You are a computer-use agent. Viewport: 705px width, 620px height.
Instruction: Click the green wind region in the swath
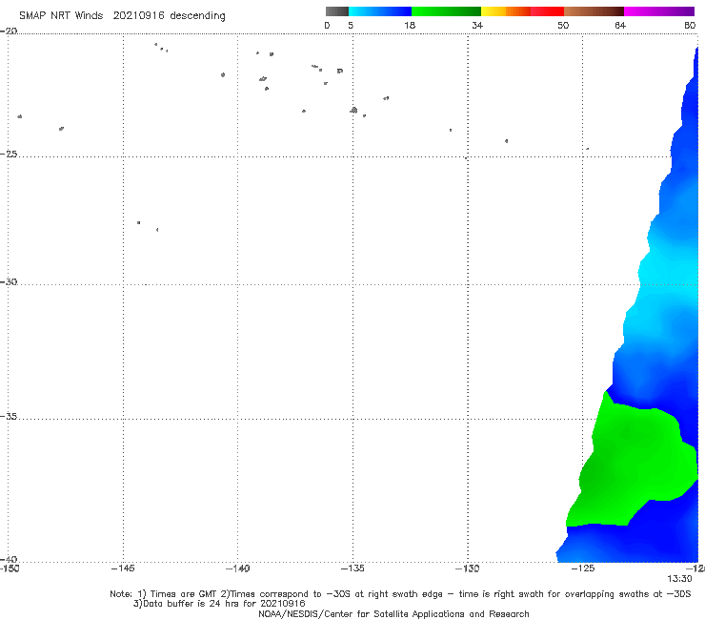tap(630, 464)
